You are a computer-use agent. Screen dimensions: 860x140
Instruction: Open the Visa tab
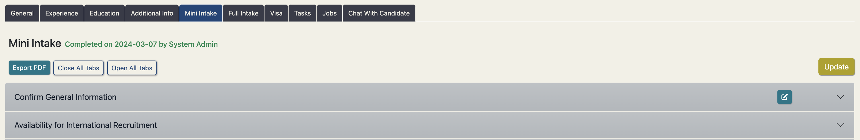276,13
